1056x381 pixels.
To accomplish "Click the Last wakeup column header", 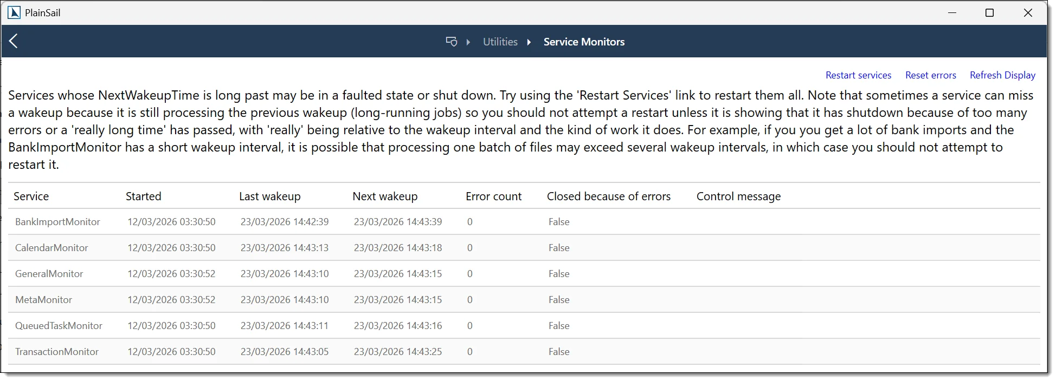I will pyautogui.click(x=270, y=196).
